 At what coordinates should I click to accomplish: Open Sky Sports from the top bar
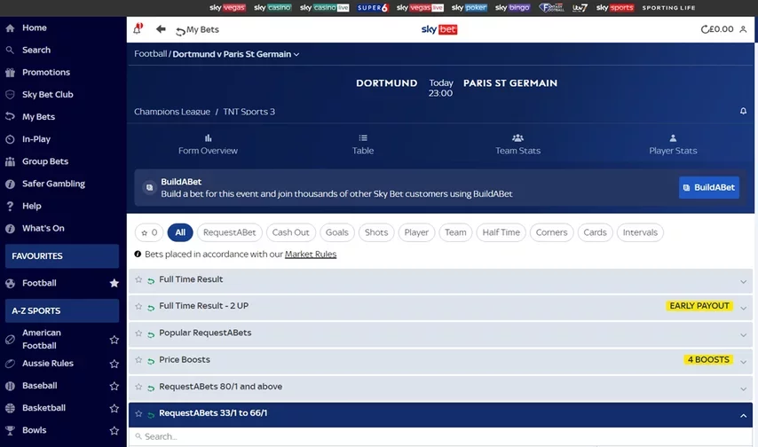(614, 8)
